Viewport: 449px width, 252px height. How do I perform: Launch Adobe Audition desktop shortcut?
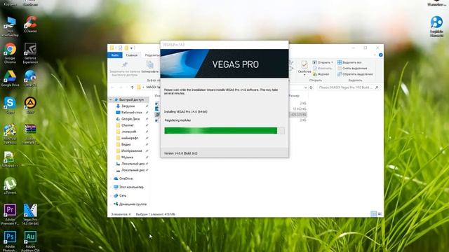30,241
